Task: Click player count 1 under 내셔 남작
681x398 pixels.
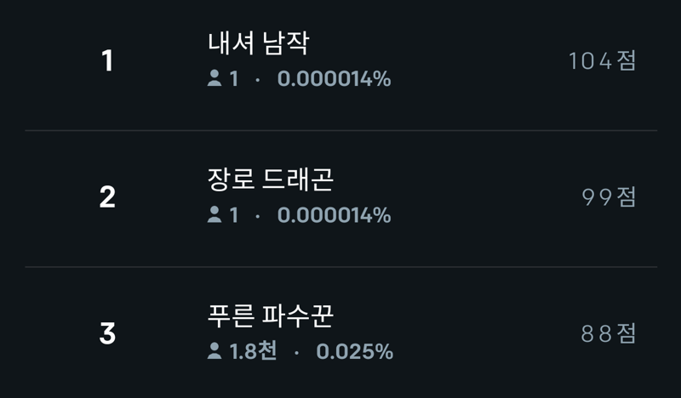Action: coord(233,79)
